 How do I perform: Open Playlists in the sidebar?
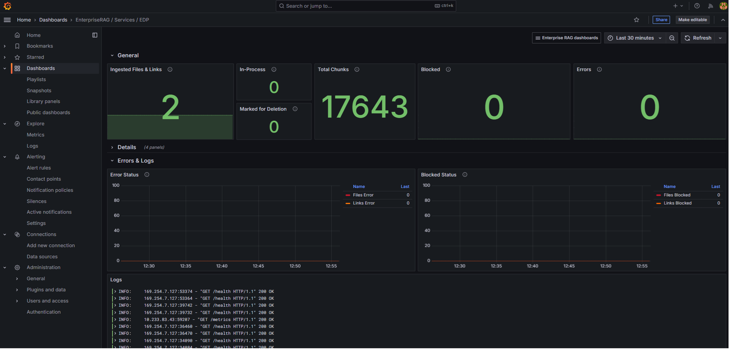click(36, 80)
